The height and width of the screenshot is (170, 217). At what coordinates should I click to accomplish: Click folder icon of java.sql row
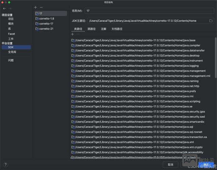[x=73, y=127]
